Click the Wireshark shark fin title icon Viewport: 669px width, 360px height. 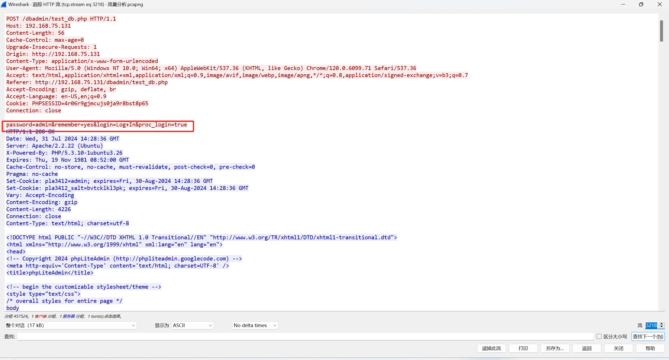[x=4, y=4]
